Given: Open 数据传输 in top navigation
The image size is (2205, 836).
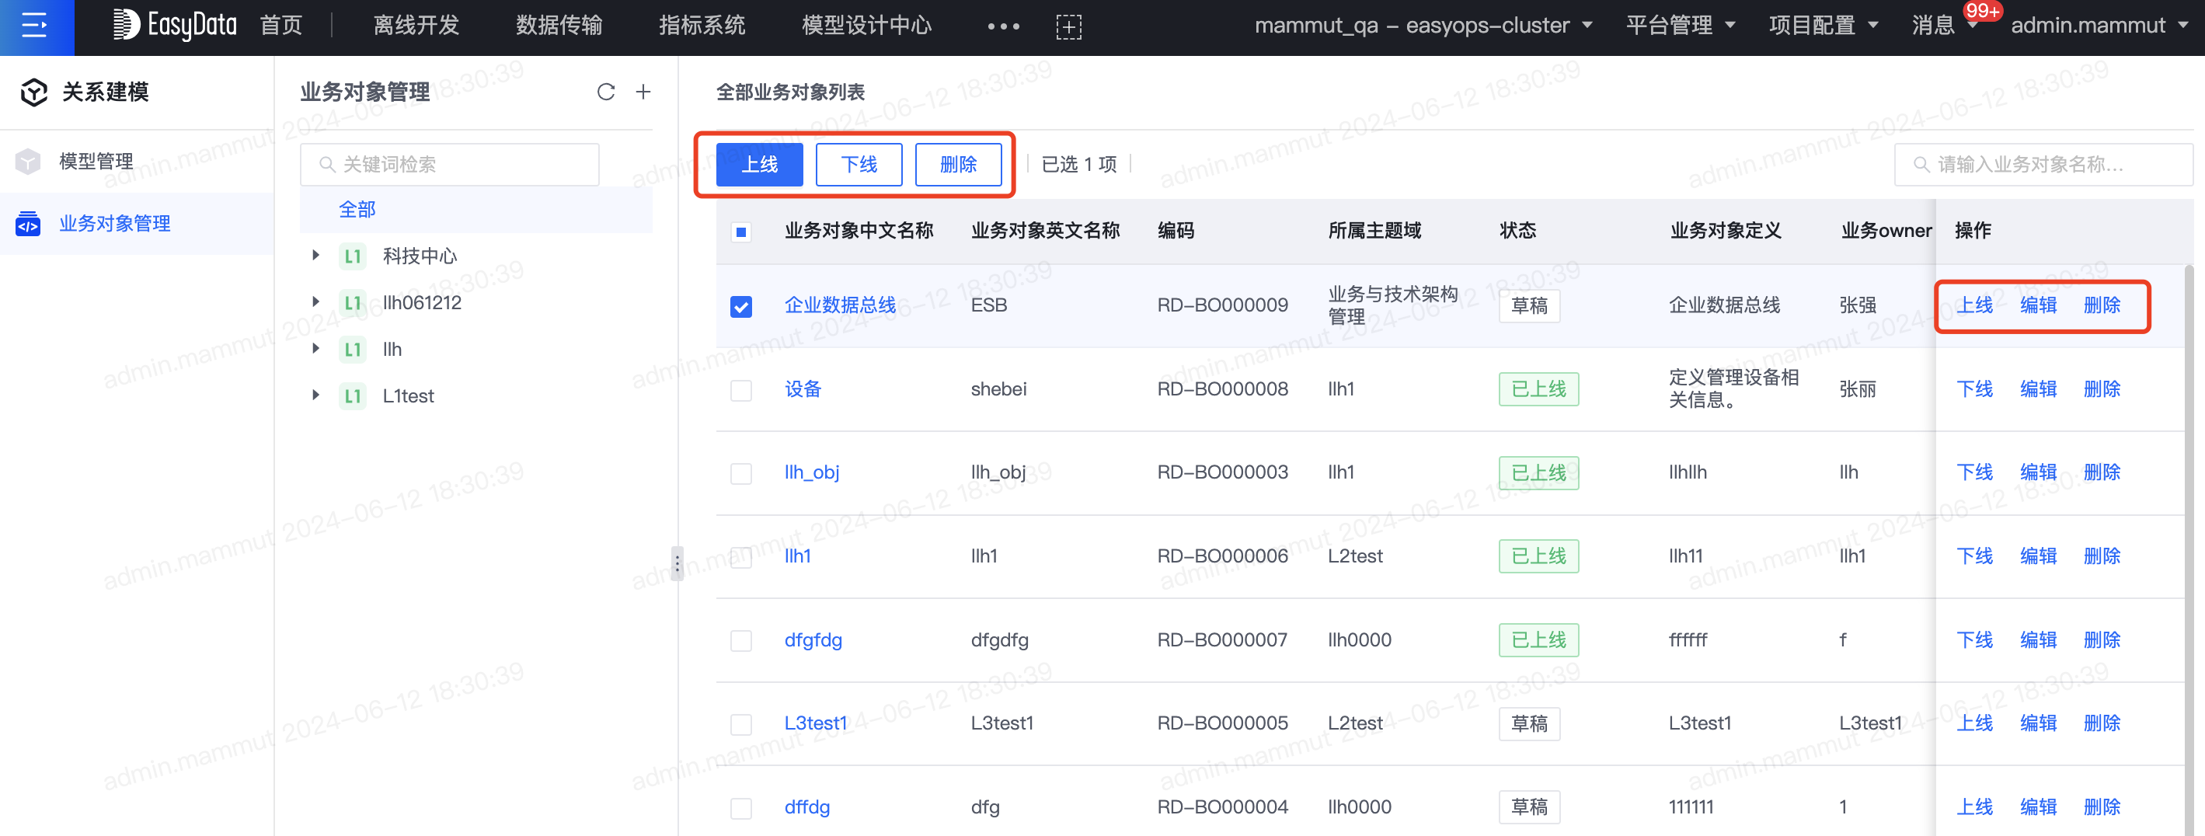Looking at the screenshot, I should click(559, 26).
